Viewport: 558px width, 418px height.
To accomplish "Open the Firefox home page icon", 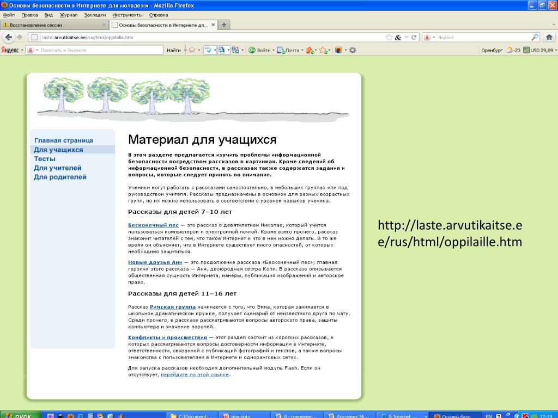I will point(549,38).
